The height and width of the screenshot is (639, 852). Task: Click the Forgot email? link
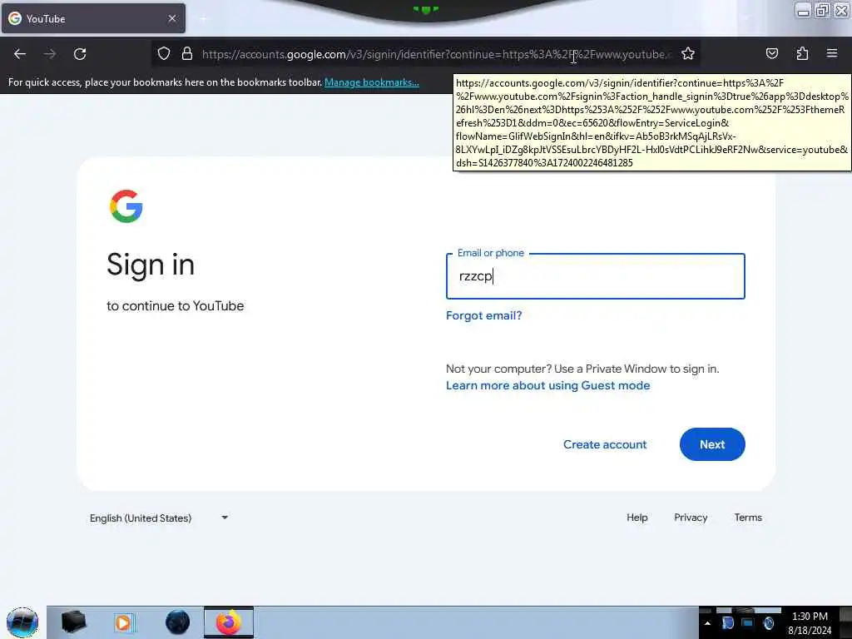pos(483,315)
